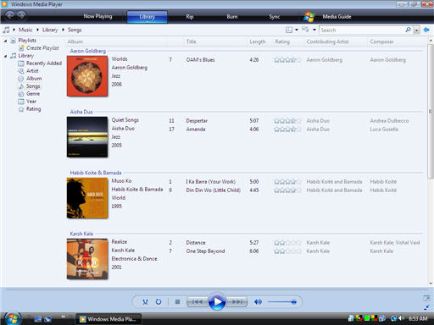Select the song OAM's Blues

(x=200, y=60)
